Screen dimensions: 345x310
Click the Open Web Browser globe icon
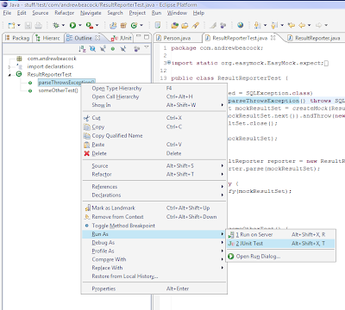(x=240, y=25)
